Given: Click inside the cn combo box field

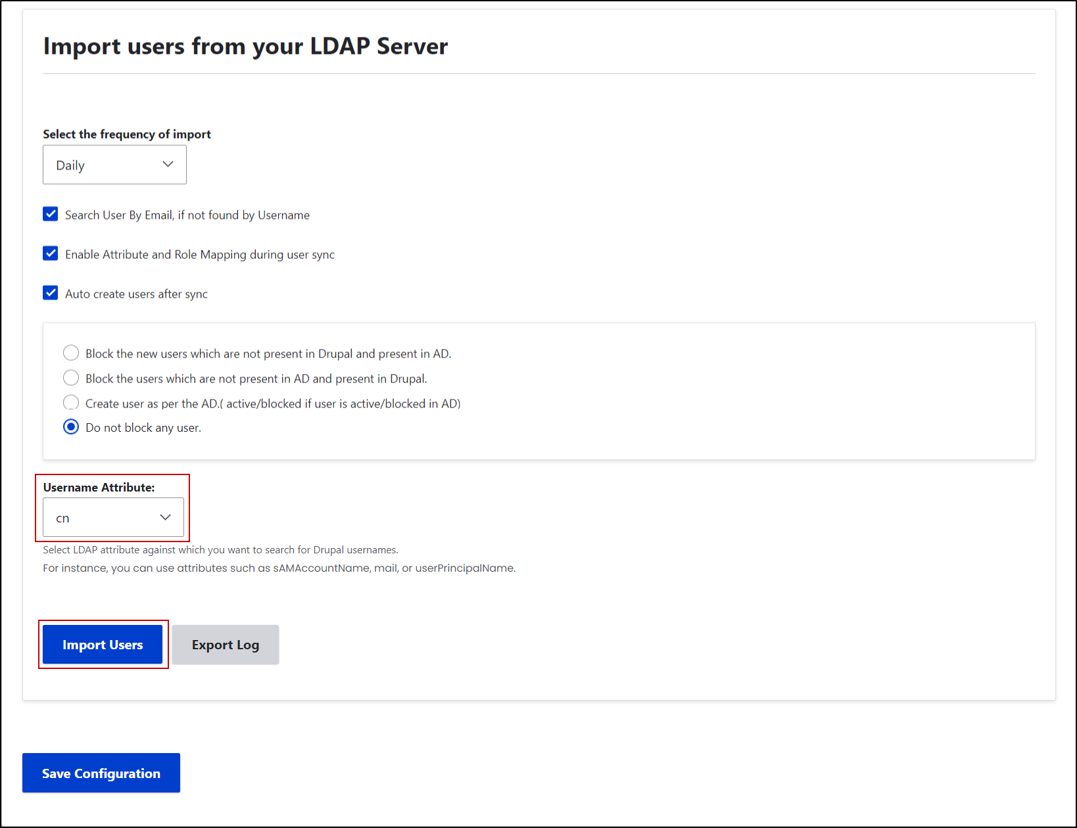Looking at the screenshot, I should click(99, 517).
